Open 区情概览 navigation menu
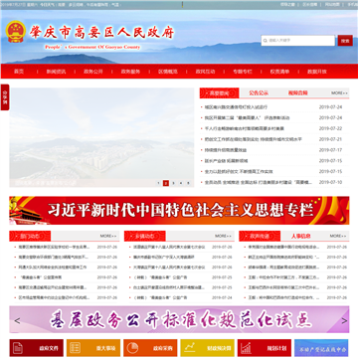This screenshot has width=358, height=358. [168, 72]
